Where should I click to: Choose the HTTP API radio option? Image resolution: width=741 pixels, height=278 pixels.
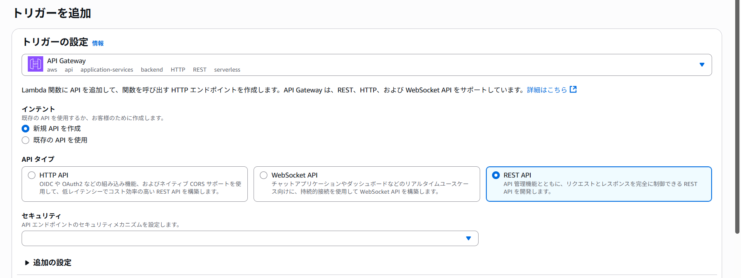32,175
